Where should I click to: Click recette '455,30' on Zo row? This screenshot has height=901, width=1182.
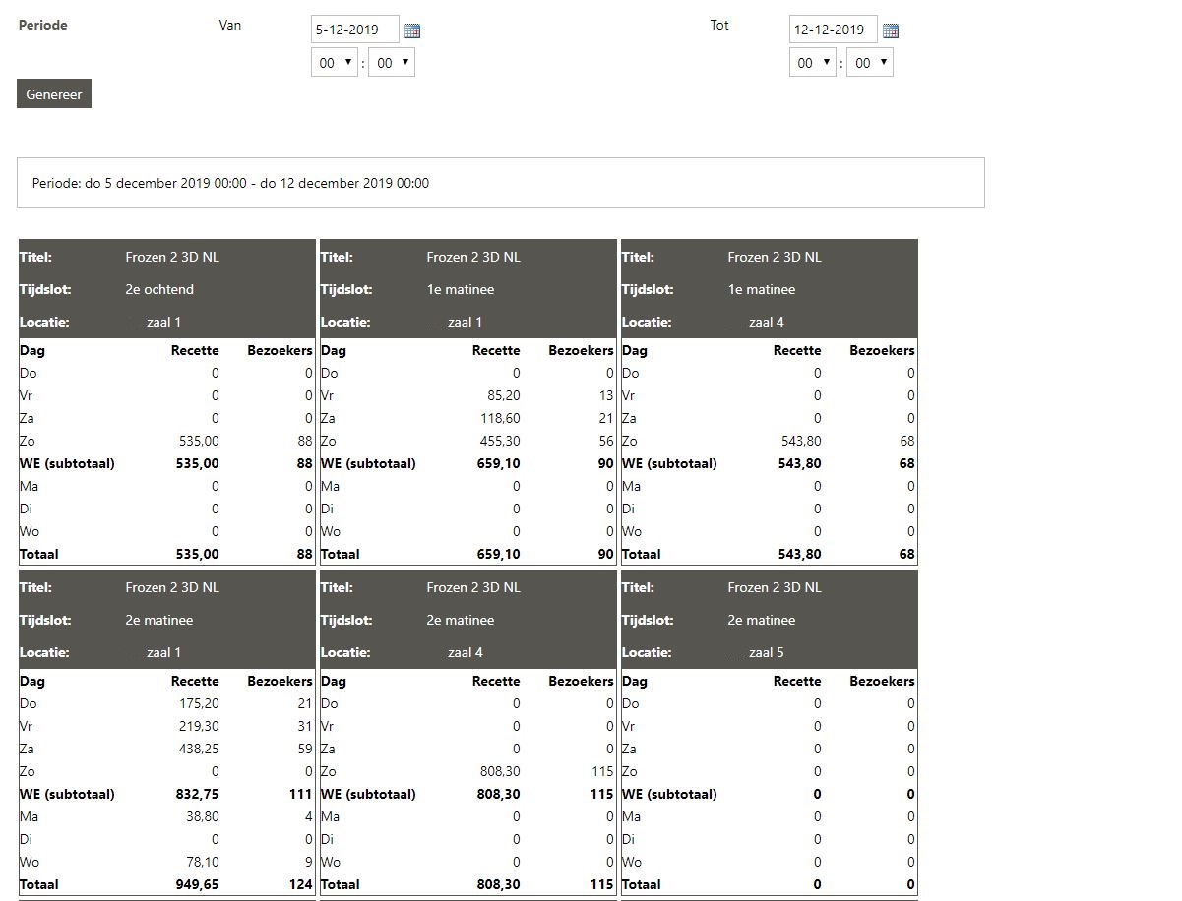pos(500,441)
